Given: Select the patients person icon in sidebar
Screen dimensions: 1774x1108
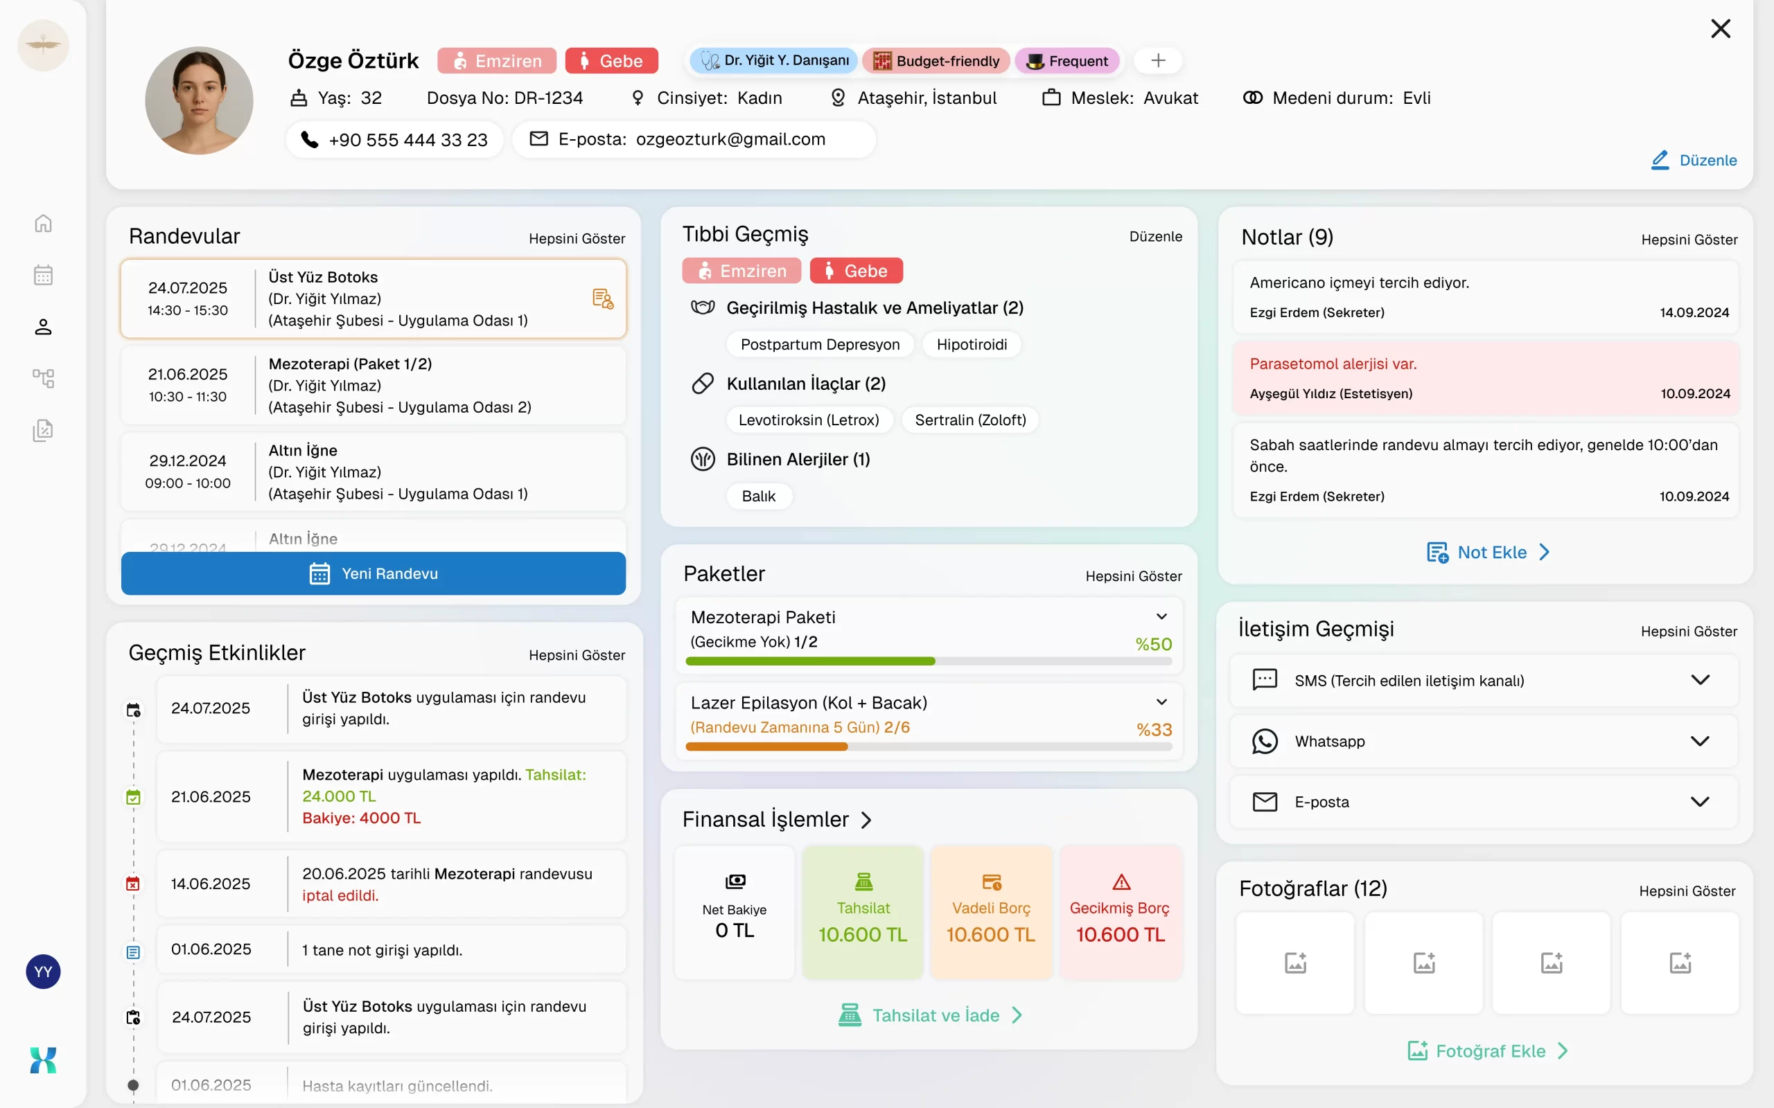Looking at the screenshot, I should [x=43, y=327].
